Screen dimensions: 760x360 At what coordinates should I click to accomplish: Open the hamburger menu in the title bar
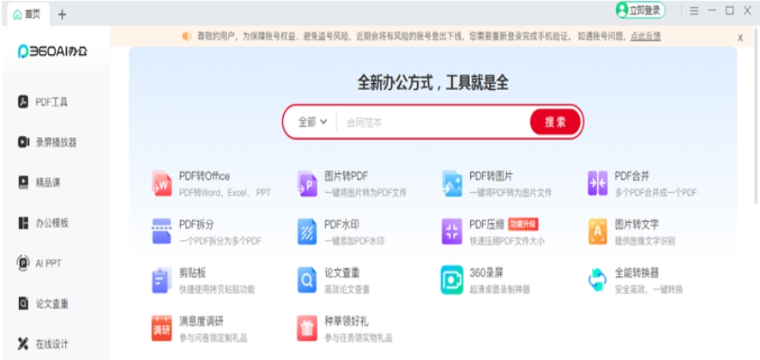(694, 10)
